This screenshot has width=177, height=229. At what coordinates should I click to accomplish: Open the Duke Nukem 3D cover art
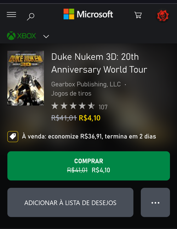[26, 78]
